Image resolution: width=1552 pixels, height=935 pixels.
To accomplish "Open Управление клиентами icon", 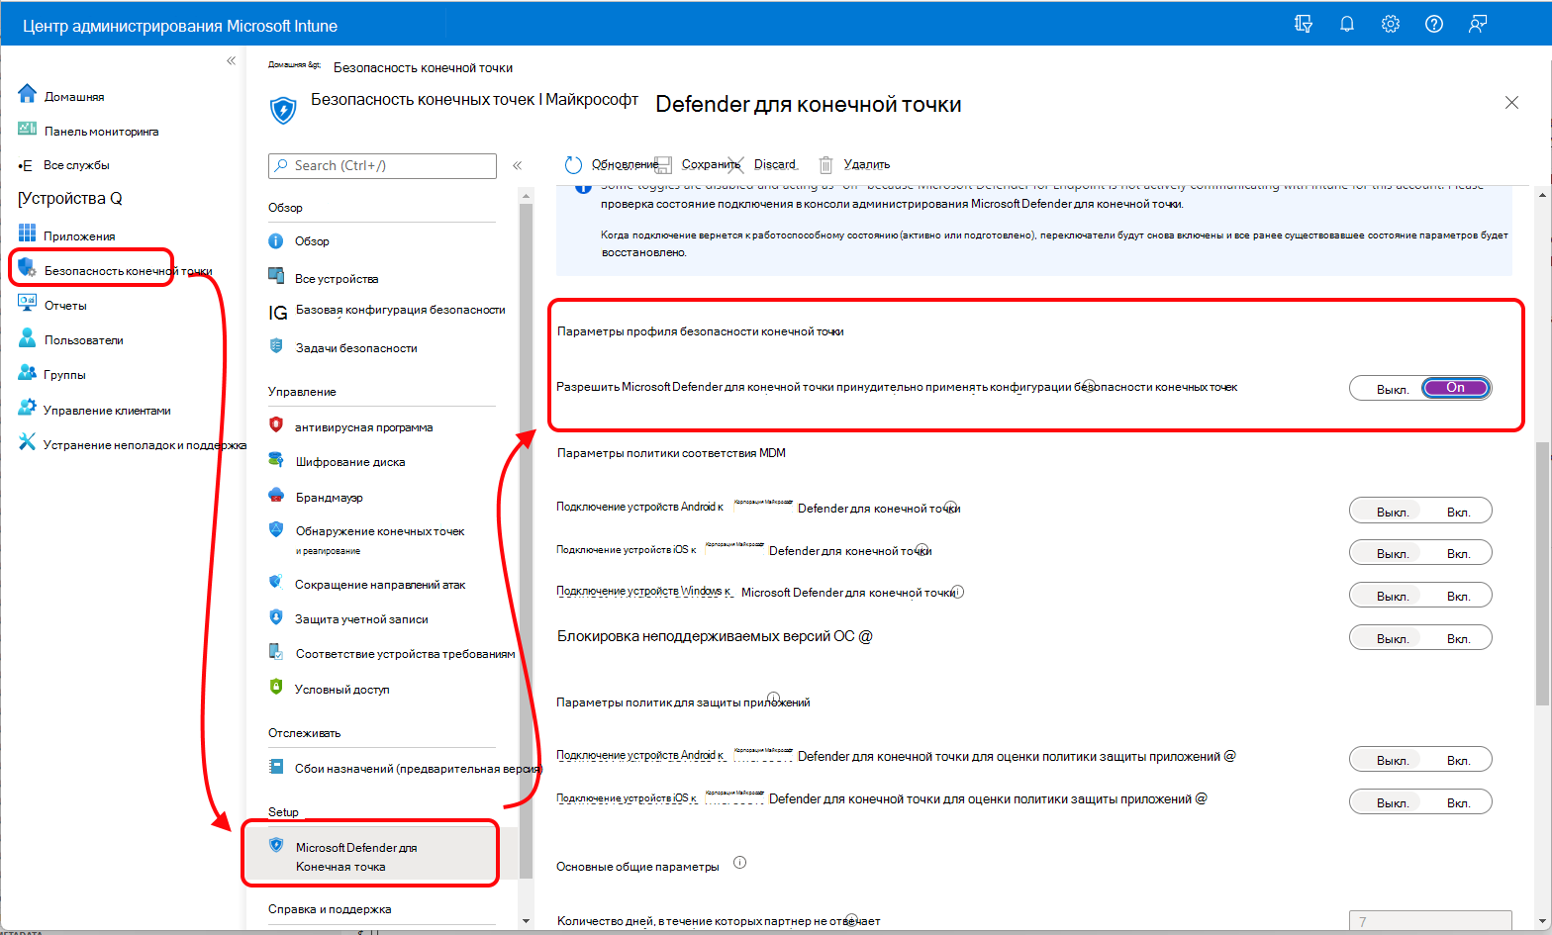I will pyautogui.click(x=27, y=408).
